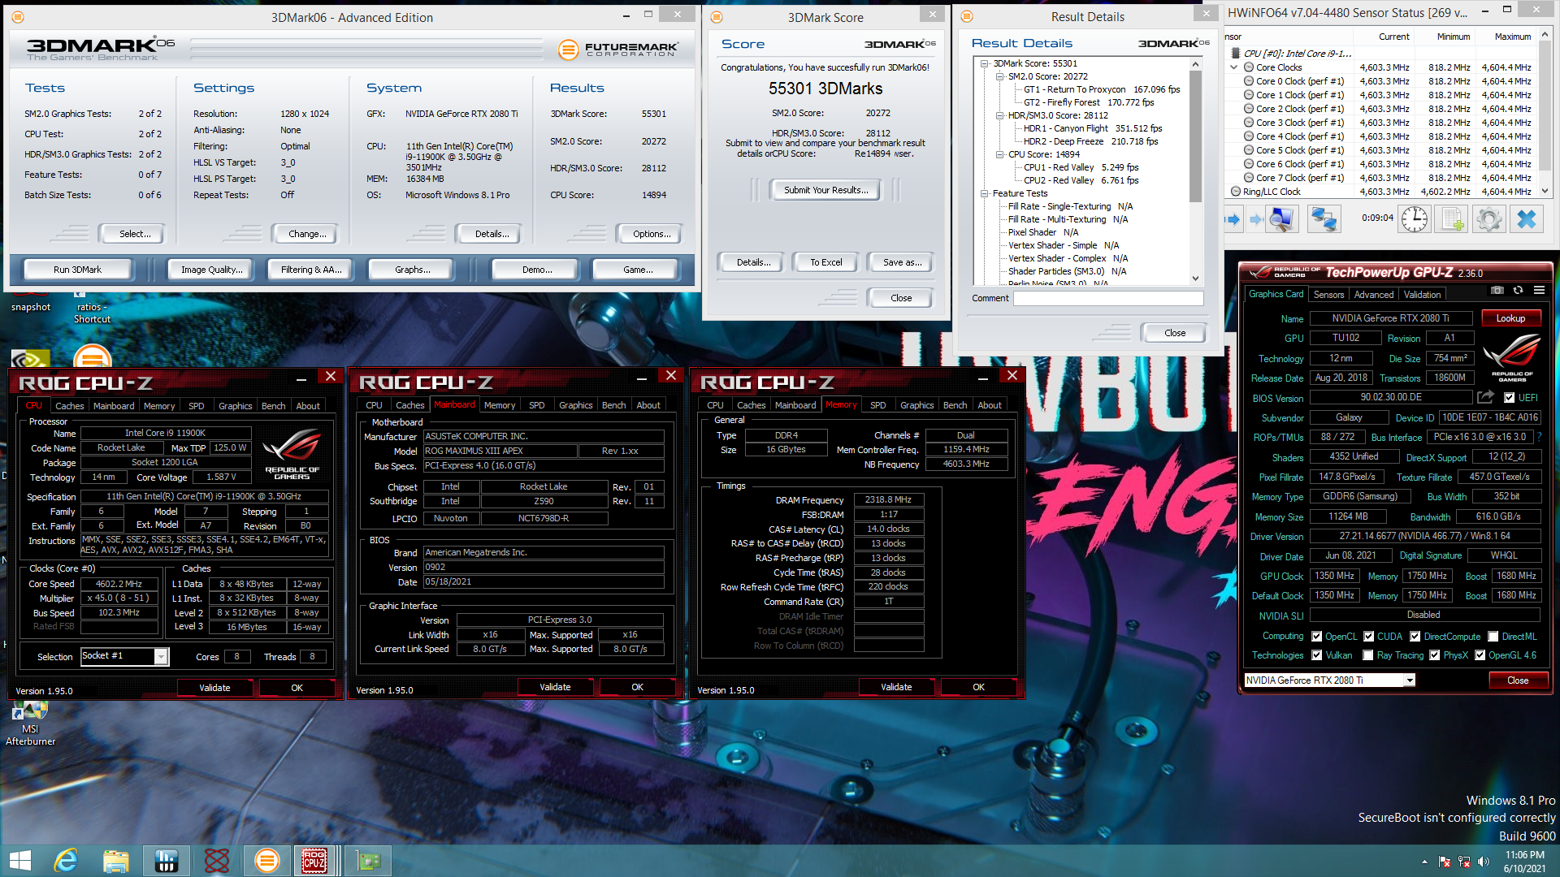
Task: Click the ROG CPU-Z taskbar icon
Action: (x=315, y=861)
